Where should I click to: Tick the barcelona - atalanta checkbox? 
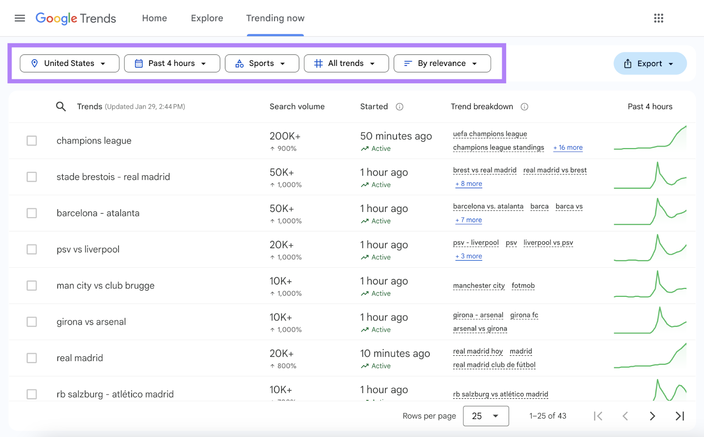pyautogui.click(x=32, y=213)
